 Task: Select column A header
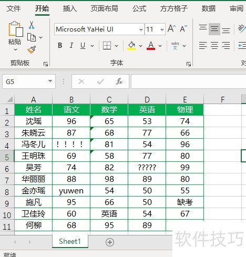pyautogui.click(x=33, y=99)
